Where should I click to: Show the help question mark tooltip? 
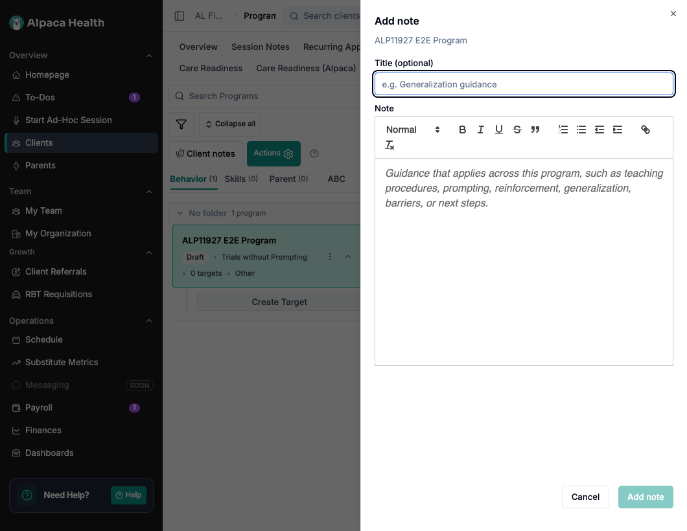point(314,153)
